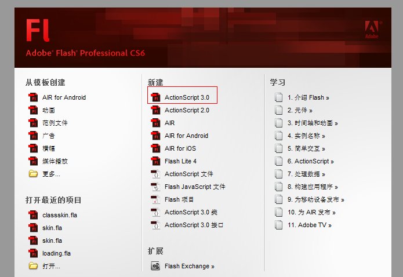Click the ActionScript 2.0 file icon
This screenshot has height=277, width=403.
pyautogui.click(x=155, y=110)
